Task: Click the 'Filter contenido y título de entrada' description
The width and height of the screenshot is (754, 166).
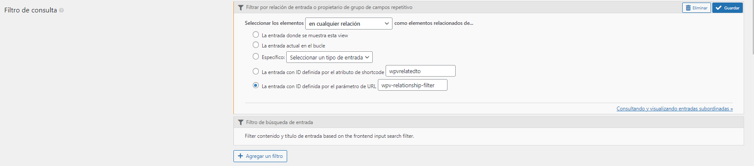Action: (329, 136)
